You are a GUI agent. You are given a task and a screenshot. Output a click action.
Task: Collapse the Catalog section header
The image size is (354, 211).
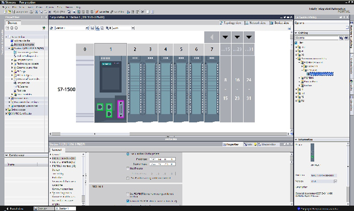tap(296, 33)
